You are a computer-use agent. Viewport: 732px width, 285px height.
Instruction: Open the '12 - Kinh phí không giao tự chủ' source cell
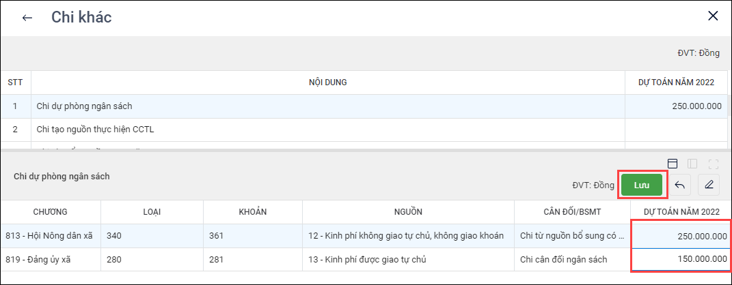pos(407,236)
